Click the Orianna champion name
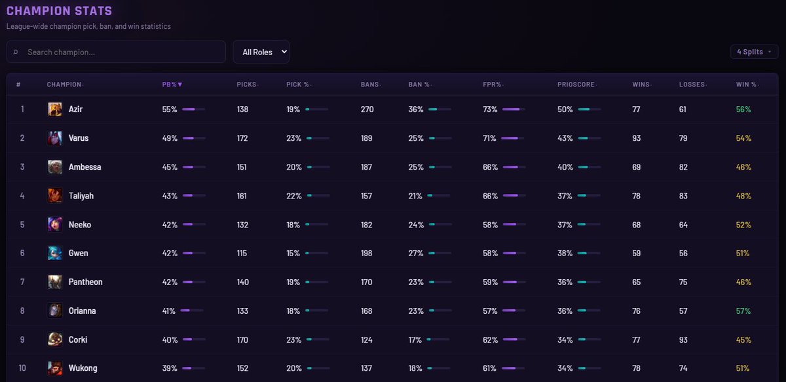The height and width of the screenshot is (382, 786). coord(83,311)
